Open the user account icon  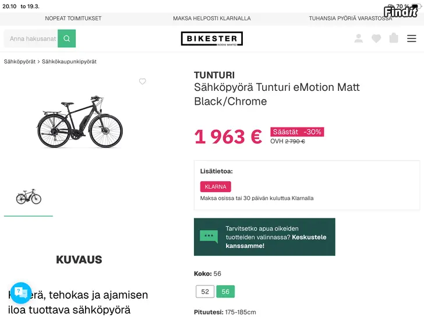359,38
